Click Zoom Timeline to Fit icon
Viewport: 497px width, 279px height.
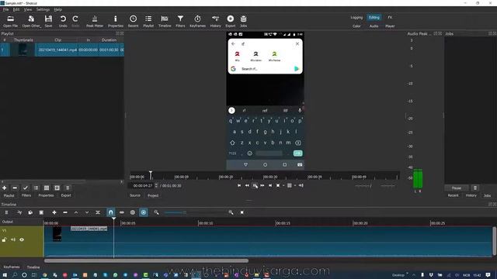coord(242,212)
